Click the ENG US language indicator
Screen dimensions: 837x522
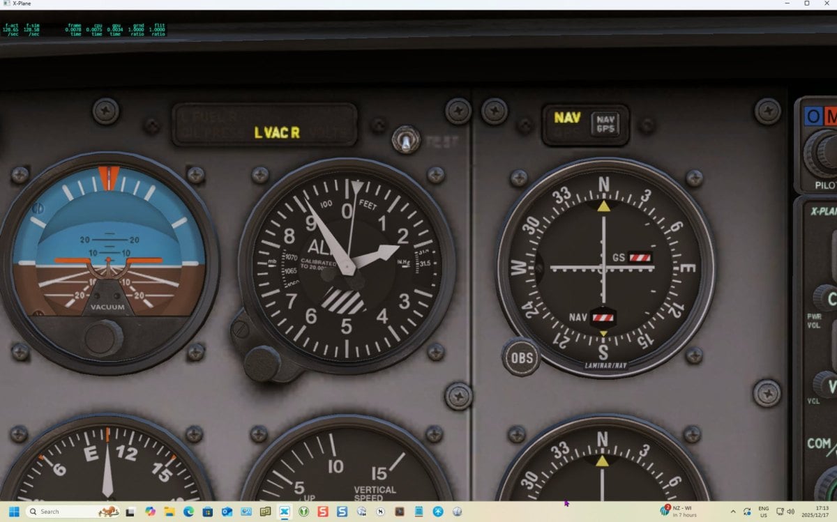[x=763, y=512]
